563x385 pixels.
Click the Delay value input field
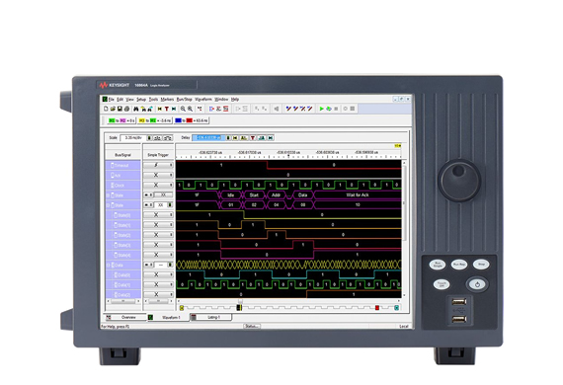[x=208, y=138]
